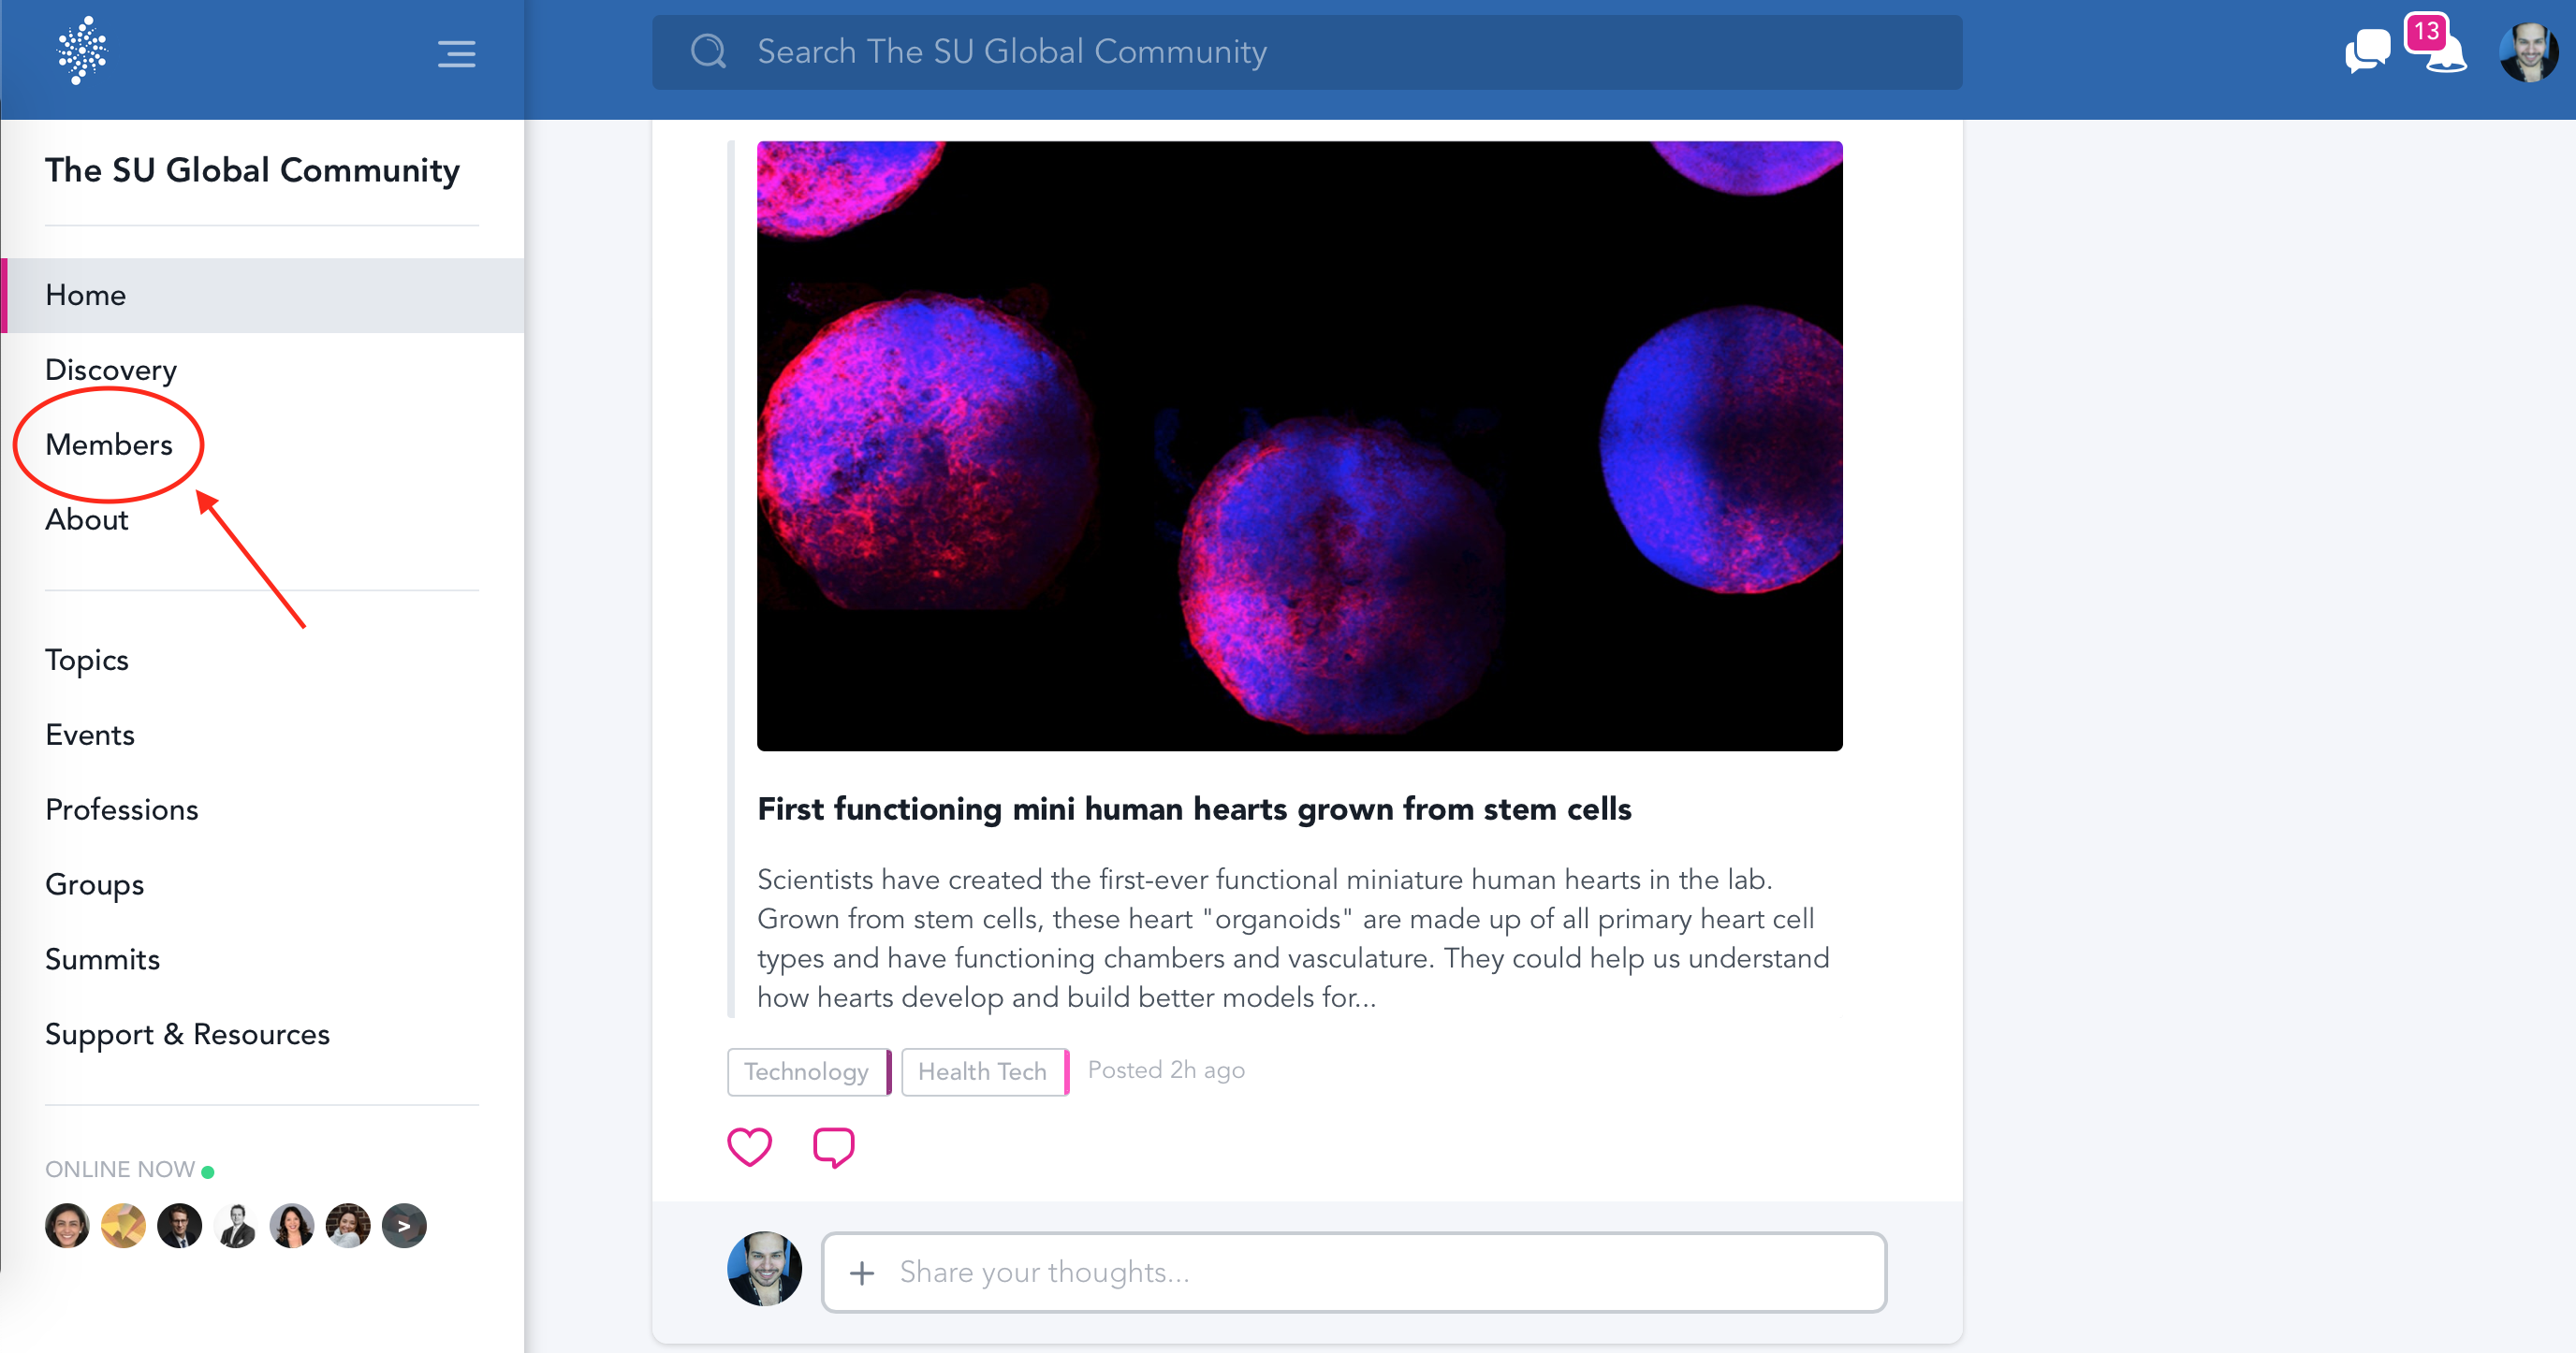Open the Discovery section

(111, 370)
